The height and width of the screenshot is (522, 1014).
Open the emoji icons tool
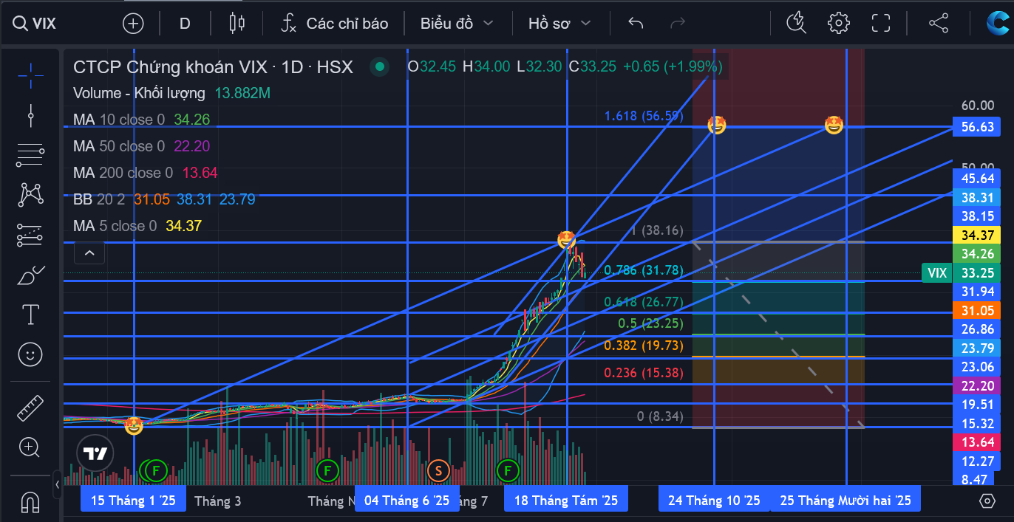pos(30,355)
